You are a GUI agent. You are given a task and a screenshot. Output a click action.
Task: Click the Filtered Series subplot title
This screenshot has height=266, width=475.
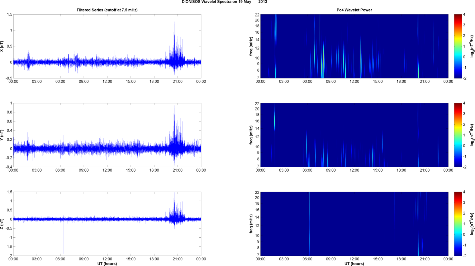tap(107, 10)
